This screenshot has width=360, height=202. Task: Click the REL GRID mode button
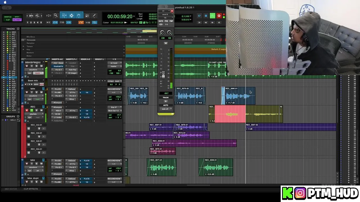[17, 20]
